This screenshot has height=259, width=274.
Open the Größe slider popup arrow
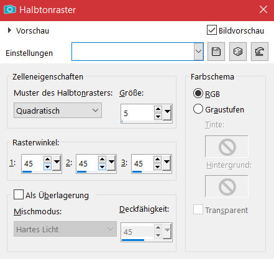(x=167, y=113)
